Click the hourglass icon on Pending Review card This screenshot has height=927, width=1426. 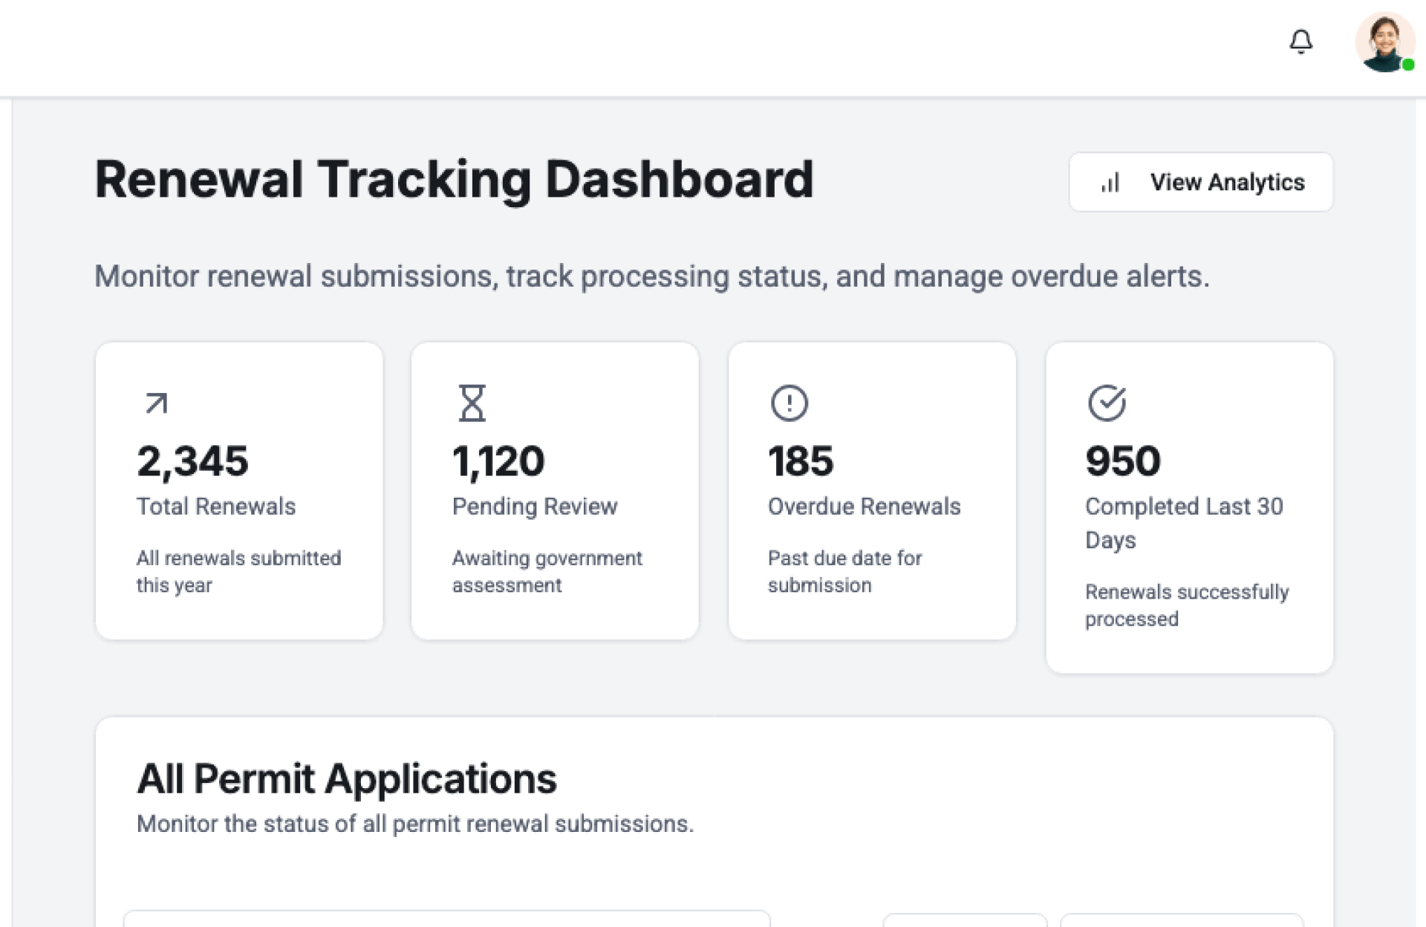coord(472,403)
